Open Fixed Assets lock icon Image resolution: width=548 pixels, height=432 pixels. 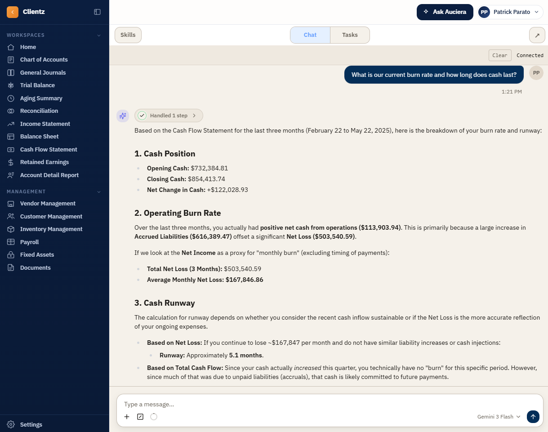pyautogui.click(x=11, y=255)
